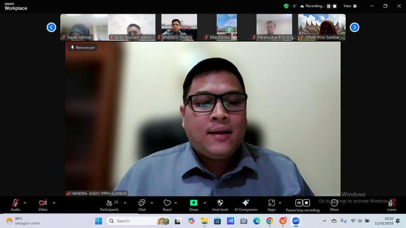Open the Apps menu icon
Screen dimensions: 406x228
[x=272, y=205]
